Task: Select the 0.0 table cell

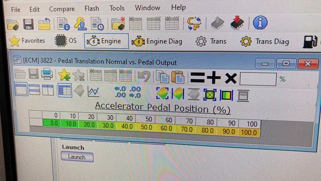Action: tap(51, 123)
